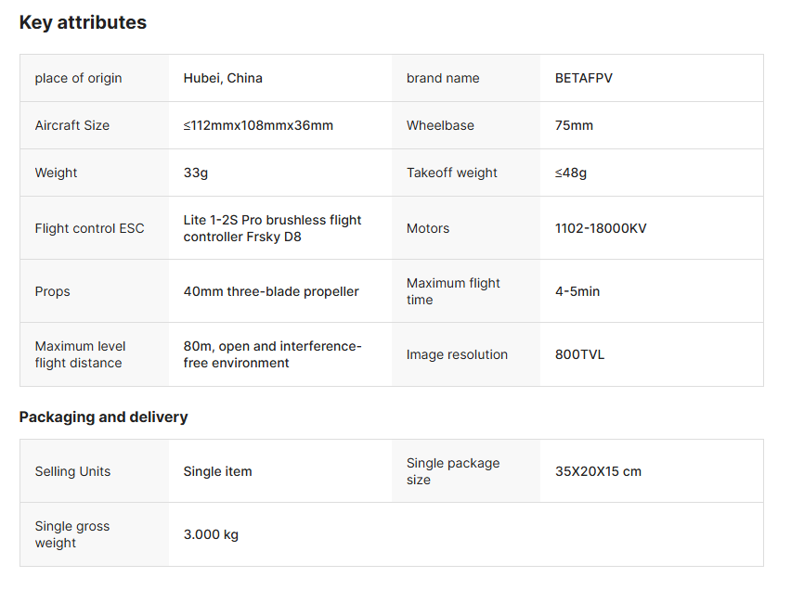Click the Packaging and delivery heading
Viewport: 791px width, 590px height.
click(103, 417)
